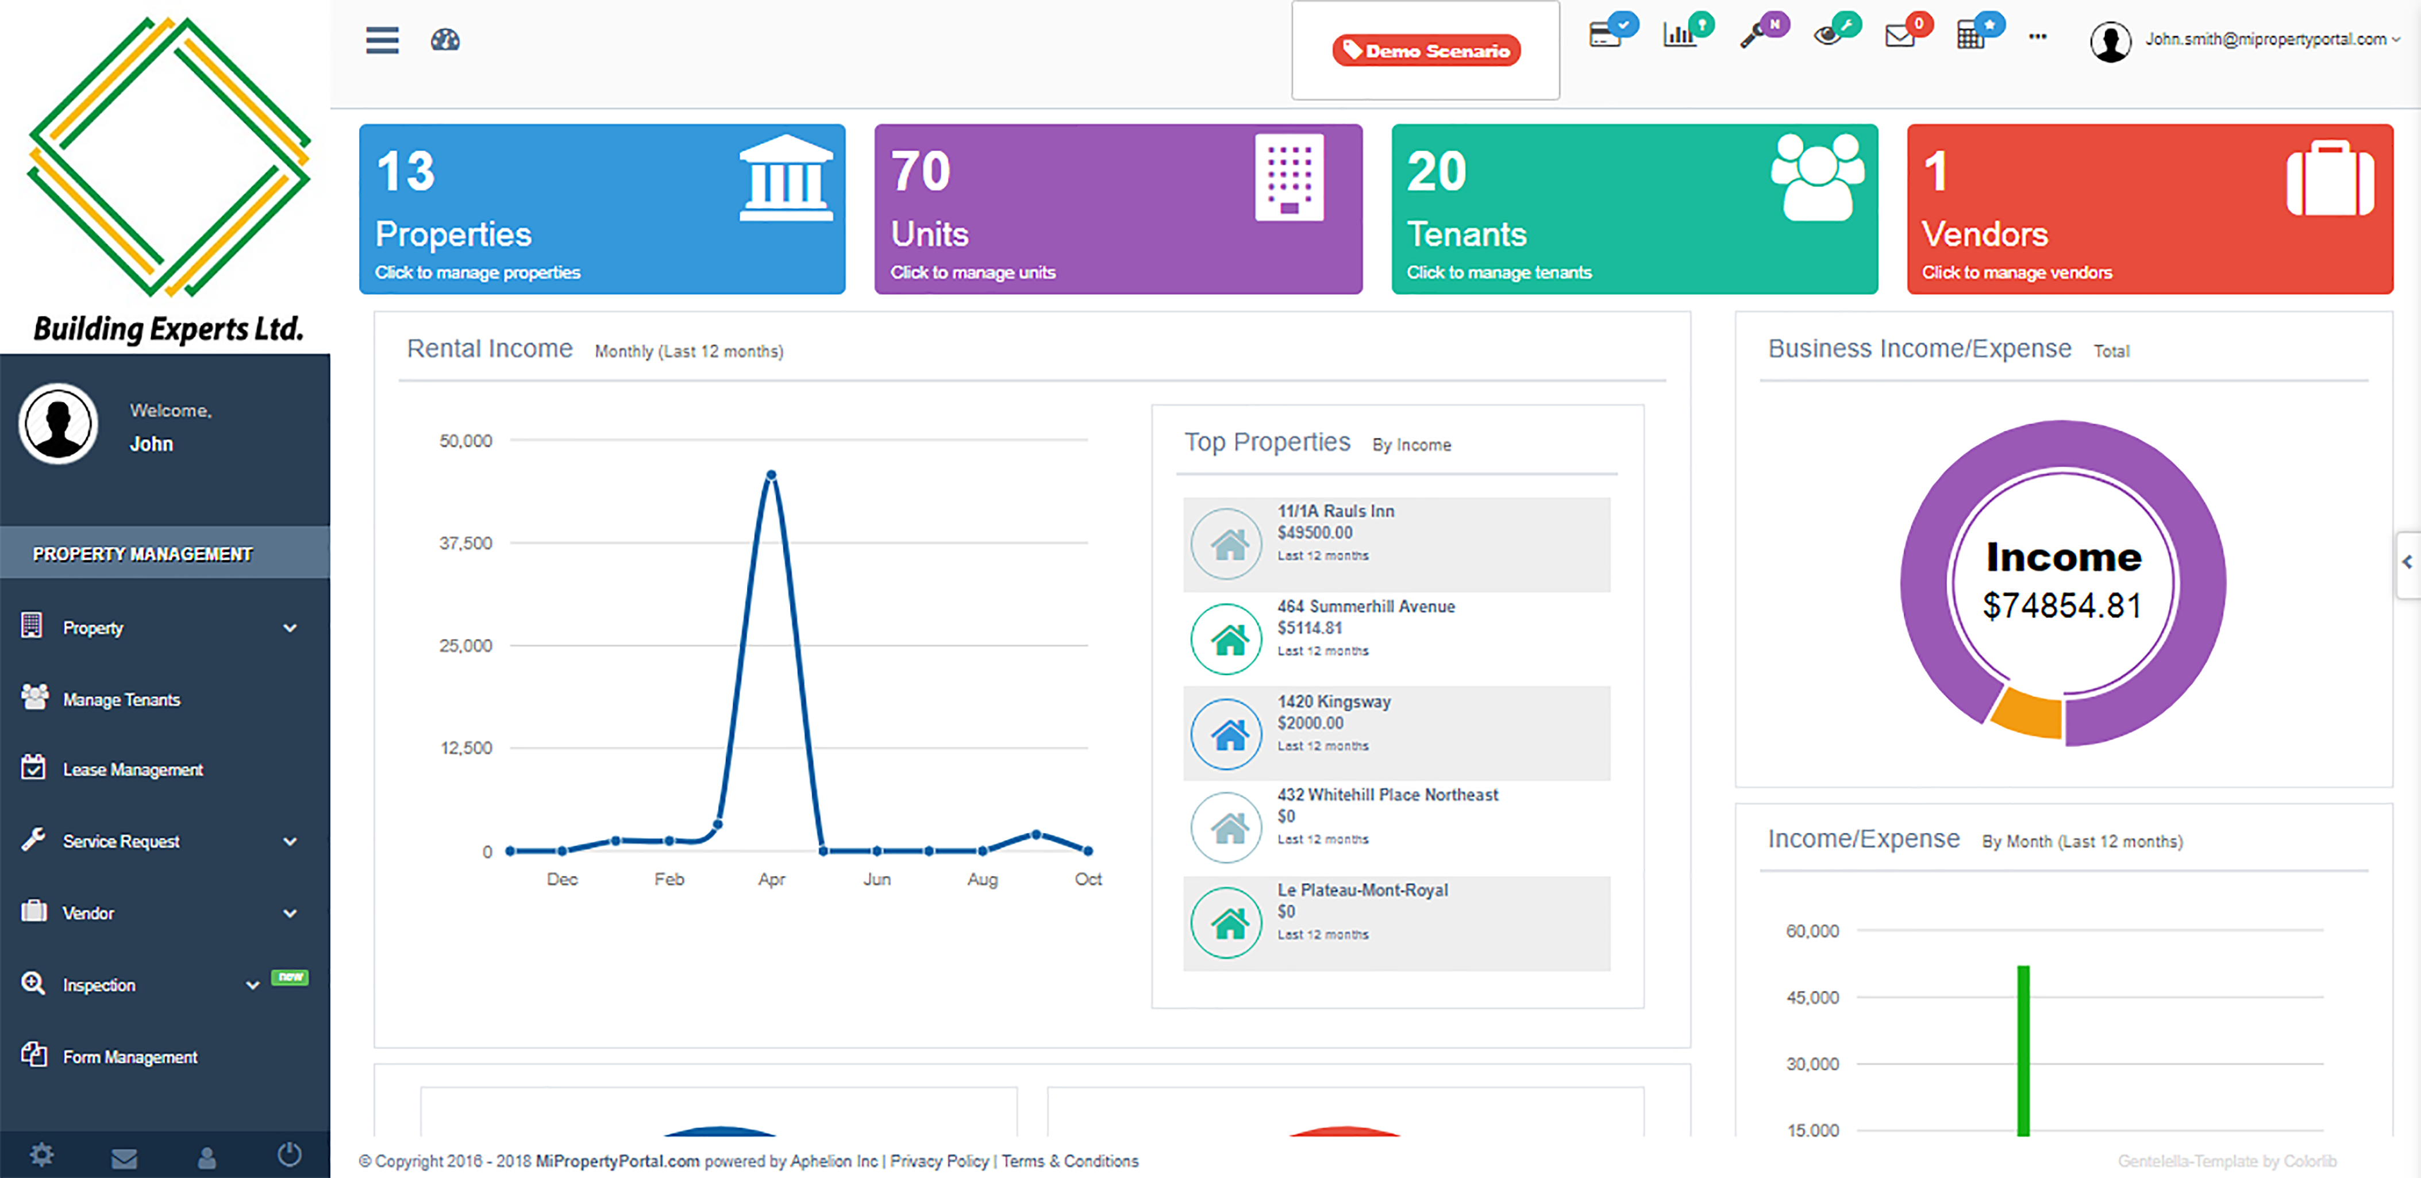Click the power logout icon in sidebar footer

[290, 1154]
